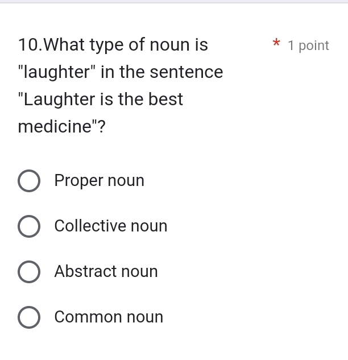348x360 pixels.
Task: Click the "Abstract noun" option label text
Action: 106,272
